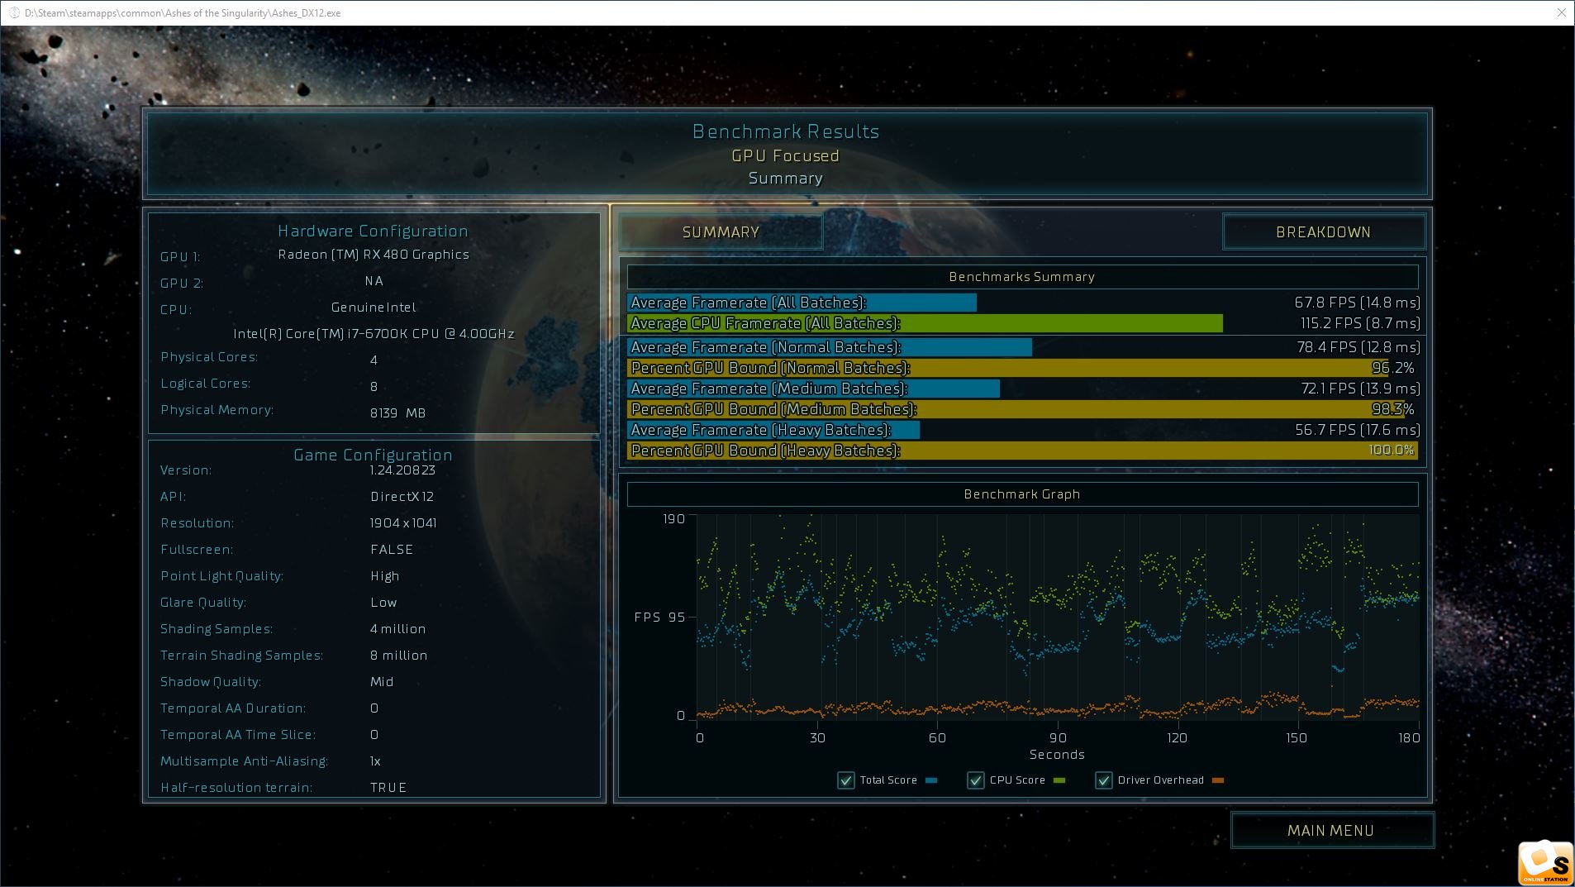1575x887 pixels.
Task: Click Percent GPU Bound (Heavy Batches) row
Action: point(1023,451)
